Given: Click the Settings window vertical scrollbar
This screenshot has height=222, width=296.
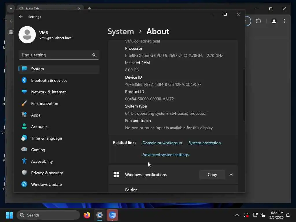Looking at the screenshot, I should point(244,95).
